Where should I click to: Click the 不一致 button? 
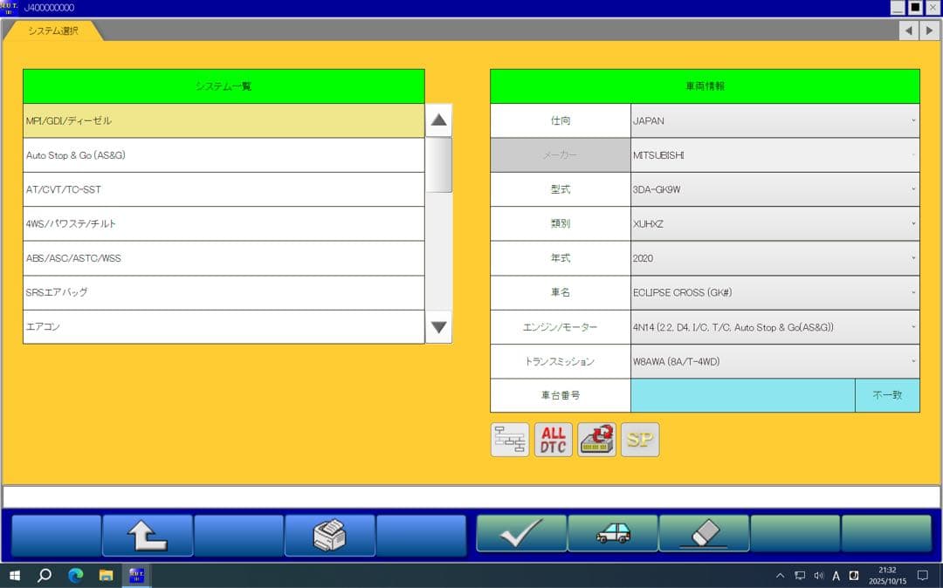coord(887,395)
